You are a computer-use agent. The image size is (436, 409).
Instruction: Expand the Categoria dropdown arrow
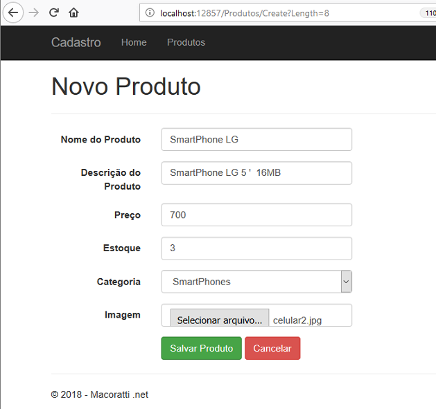pos(346,282)
